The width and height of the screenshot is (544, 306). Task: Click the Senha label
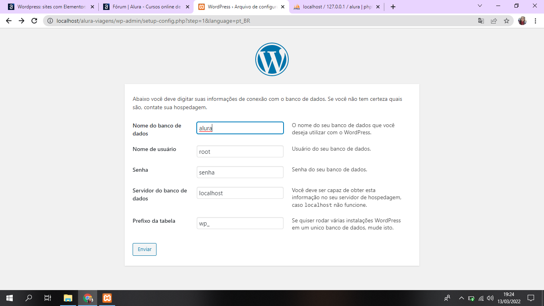(140, 170)
